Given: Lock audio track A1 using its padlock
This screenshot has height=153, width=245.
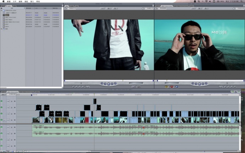Looking at the screenshot, I should tap(12, 127).
